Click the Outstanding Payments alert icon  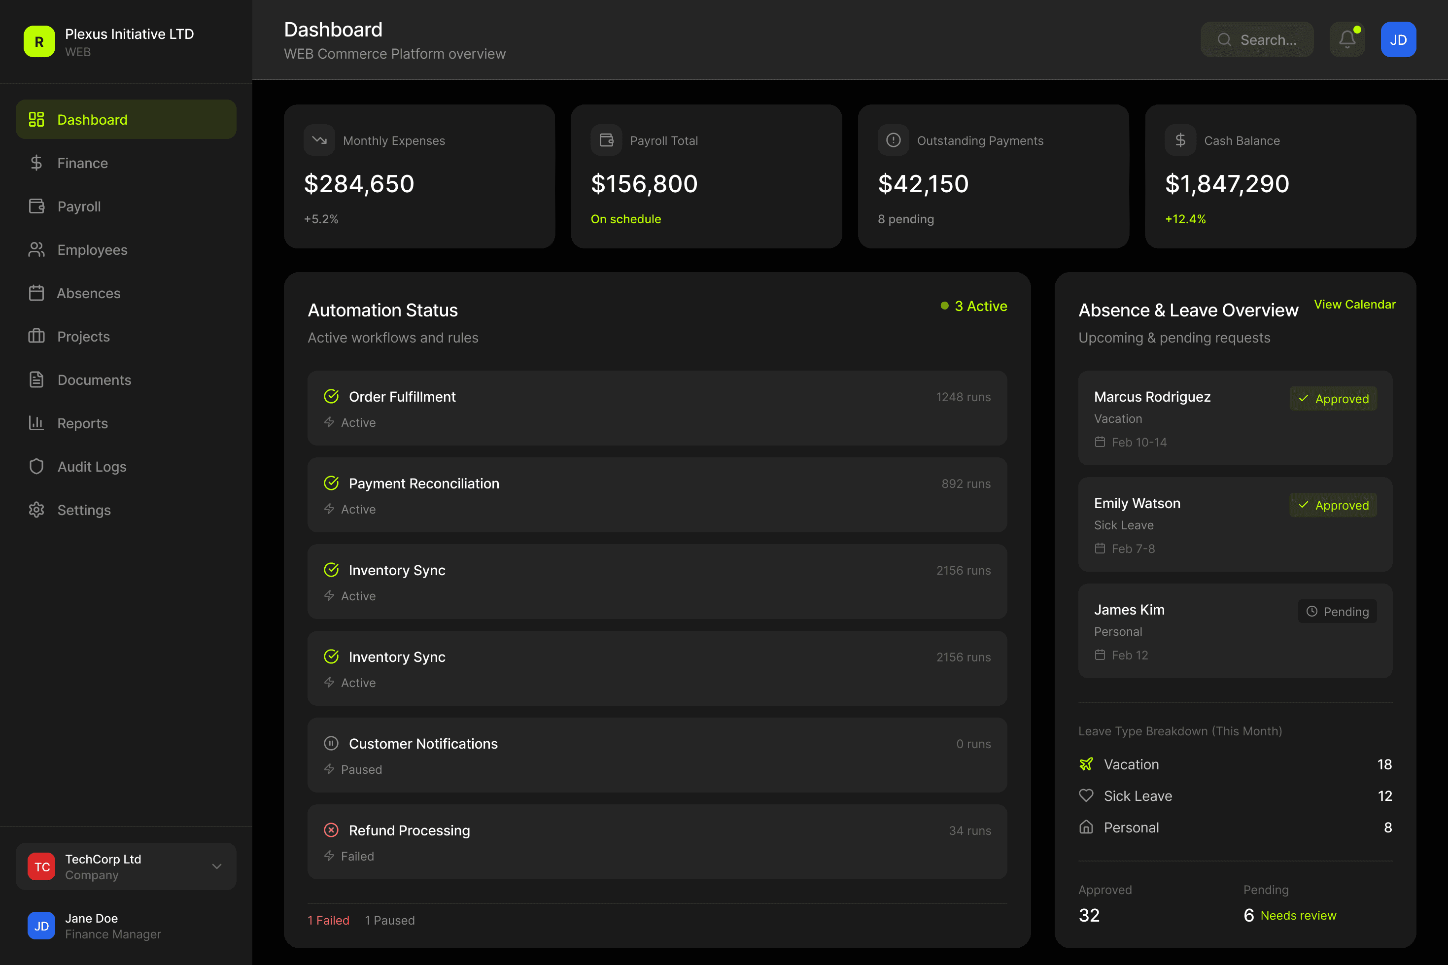(894, 140)
